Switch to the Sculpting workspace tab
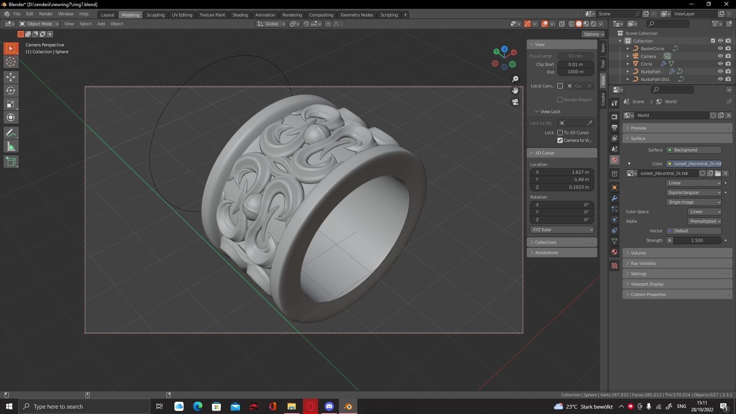Screen dimensions: 736x414 point(155,15)
